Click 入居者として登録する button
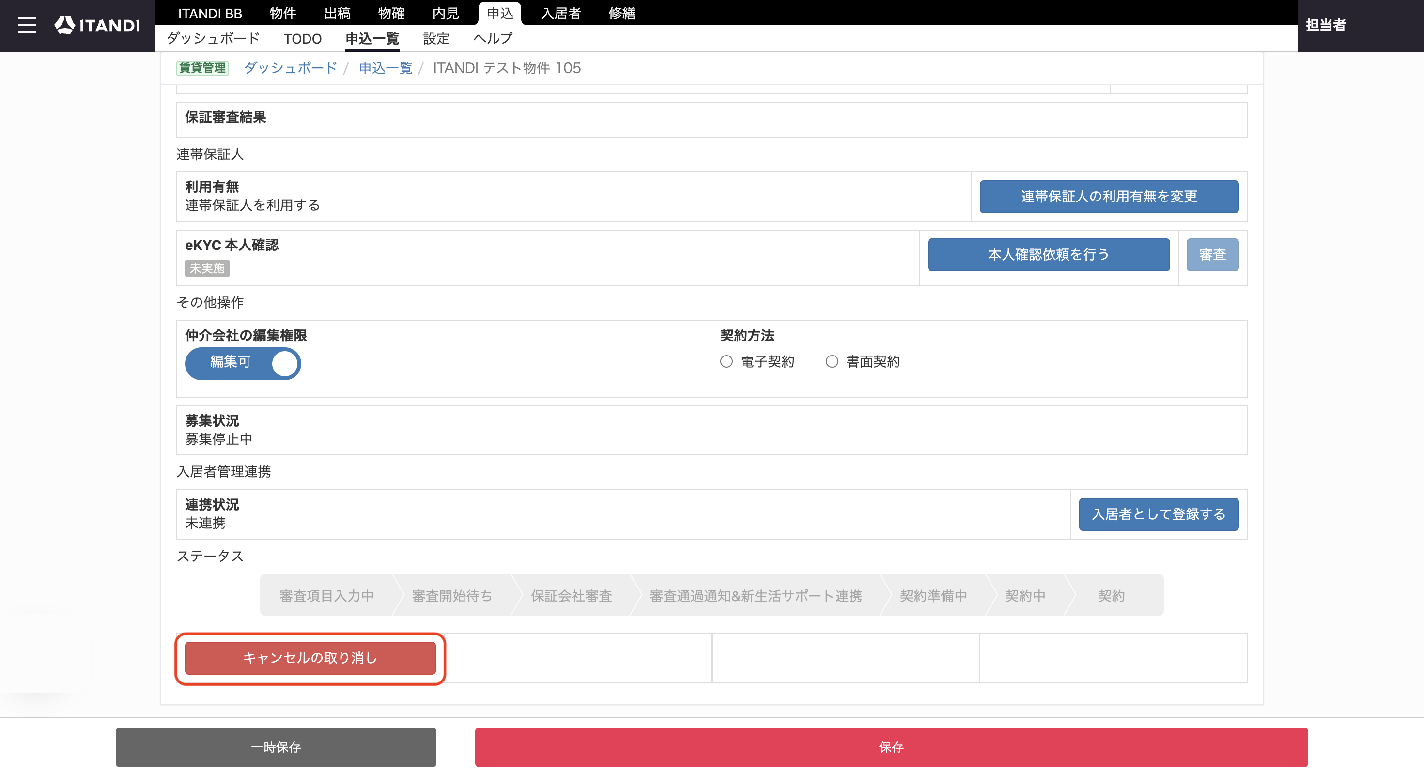 click(1159, 515)
